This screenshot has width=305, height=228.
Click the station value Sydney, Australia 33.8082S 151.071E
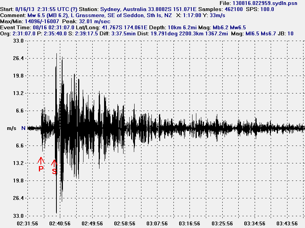[x=148, y=9]
